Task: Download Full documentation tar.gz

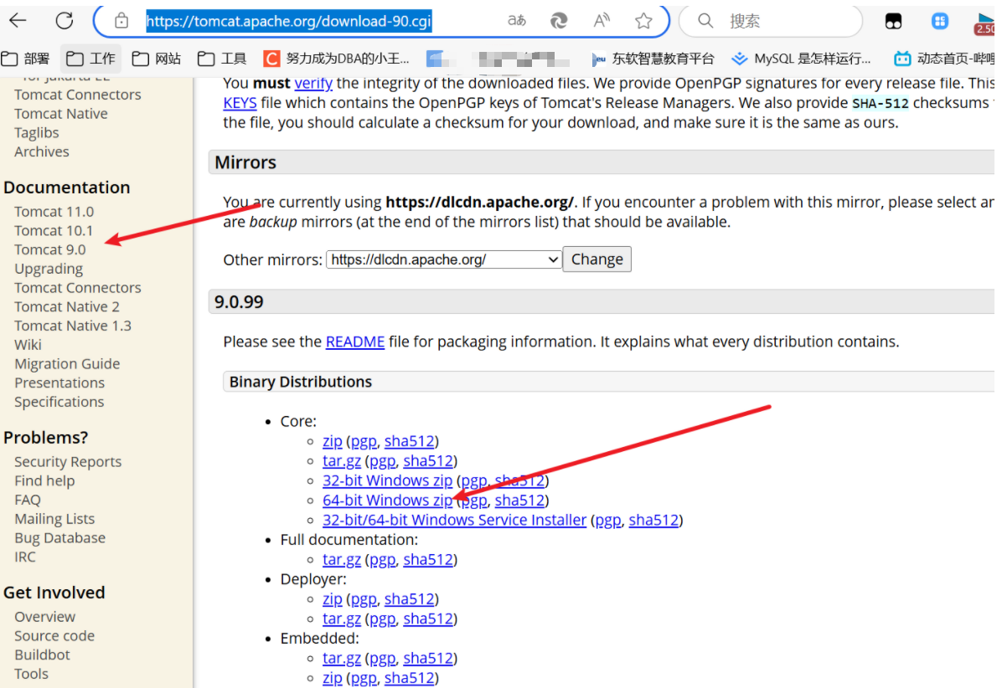Action: coord(341,560)
